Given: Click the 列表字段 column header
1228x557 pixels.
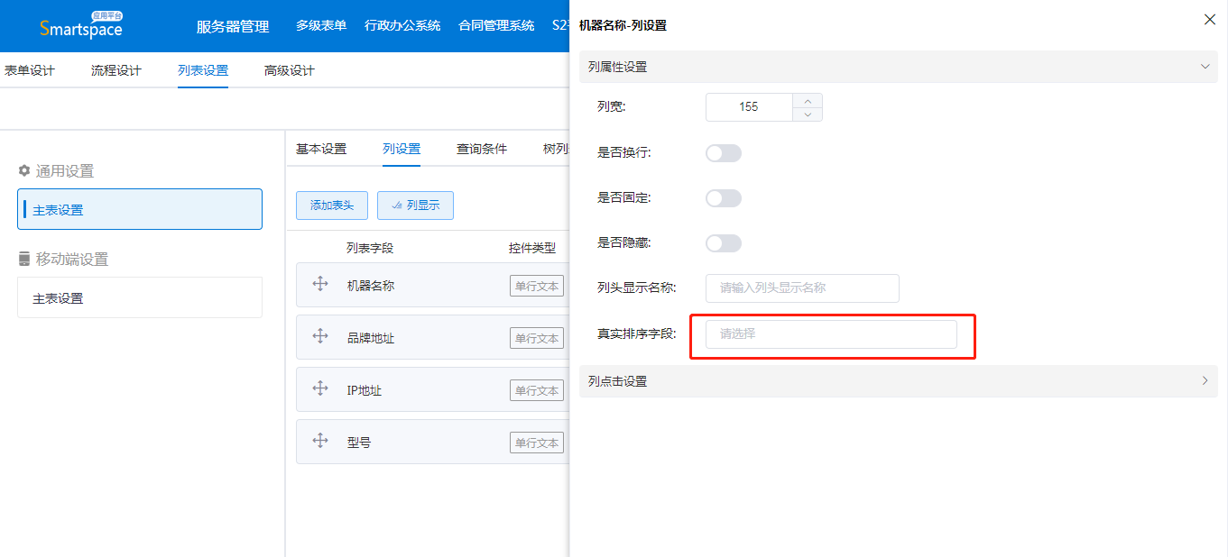Looking at the screenshot, I should 370,248.
